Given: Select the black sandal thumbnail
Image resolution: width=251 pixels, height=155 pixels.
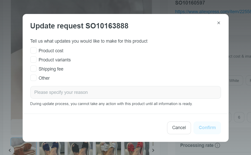Looking at the screenshot, I should 80,148.
